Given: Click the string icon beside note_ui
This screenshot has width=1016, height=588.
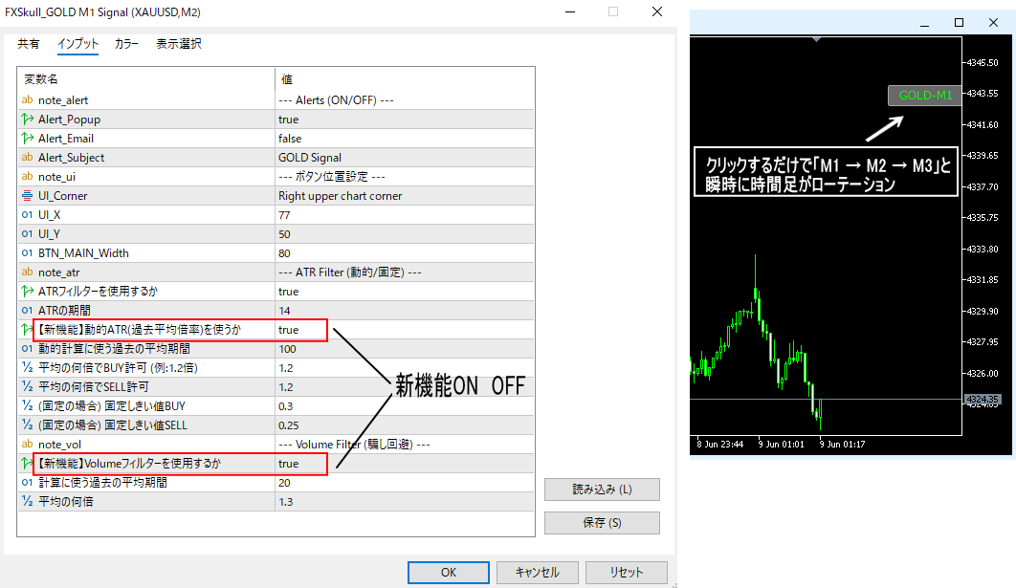Looking at the screenshot, I should point(27,176).
